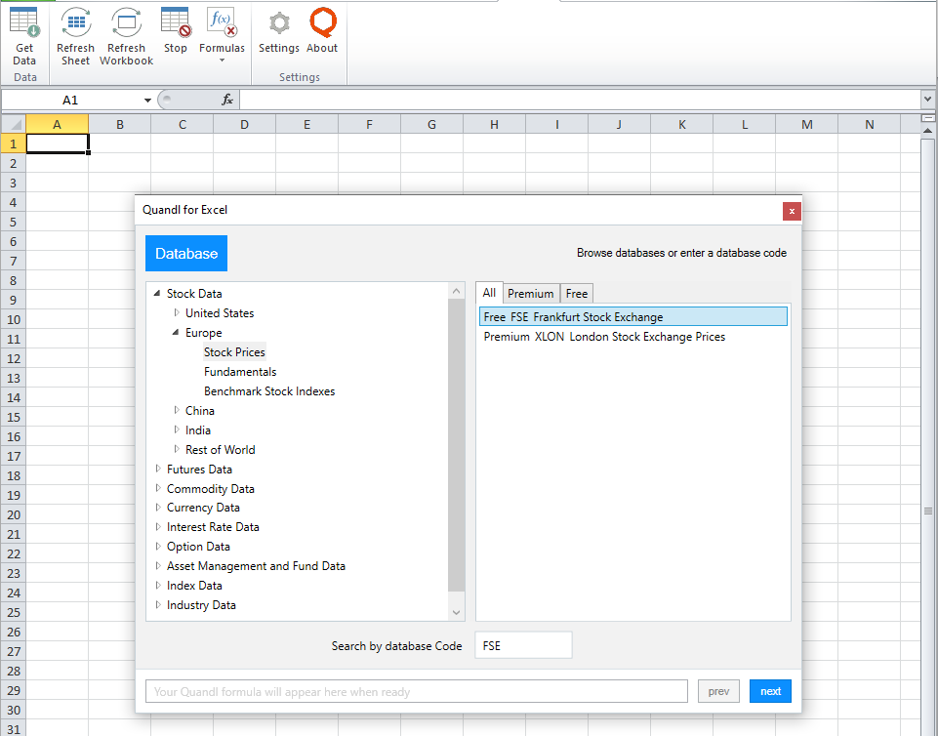Select column N header
The image size is (938, 736).
click(870, 125)
